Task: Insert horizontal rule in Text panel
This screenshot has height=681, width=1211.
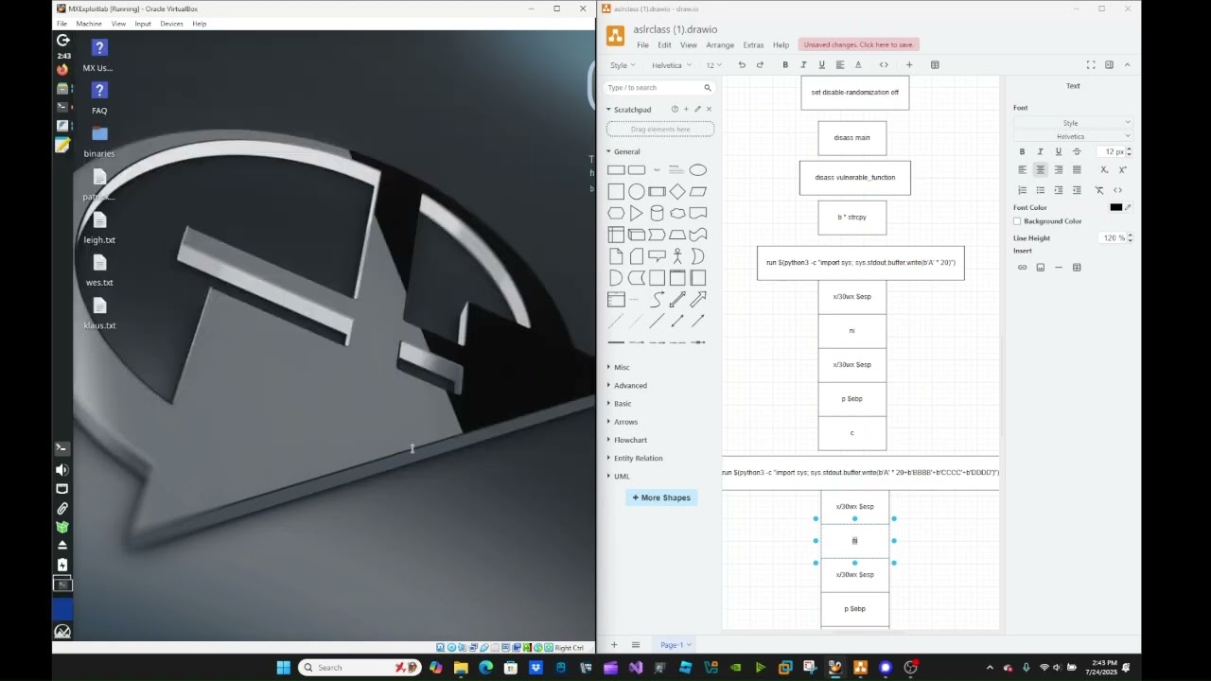Action: point(1059,268)
